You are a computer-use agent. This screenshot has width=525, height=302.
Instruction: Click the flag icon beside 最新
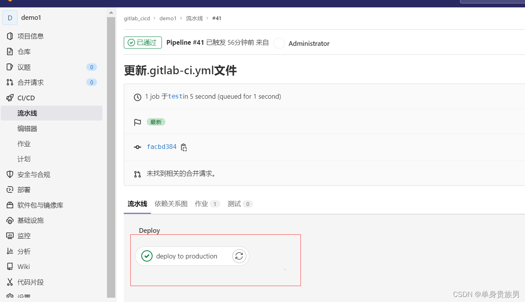[137, 122]
